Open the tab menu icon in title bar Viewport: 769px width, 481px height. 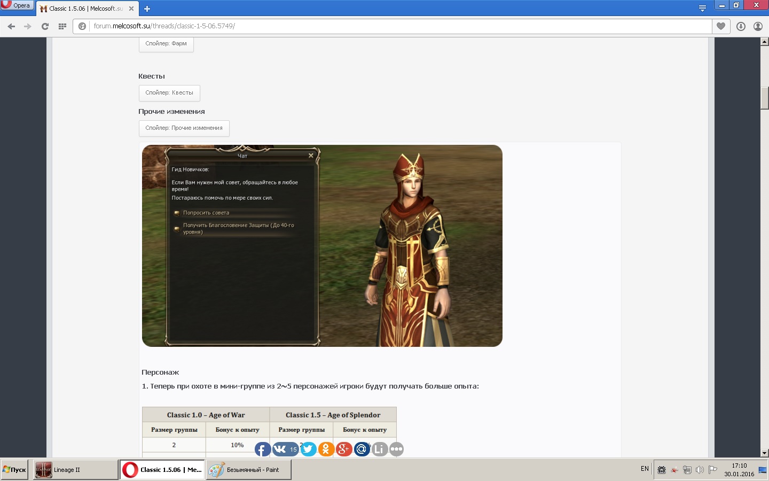702,8
